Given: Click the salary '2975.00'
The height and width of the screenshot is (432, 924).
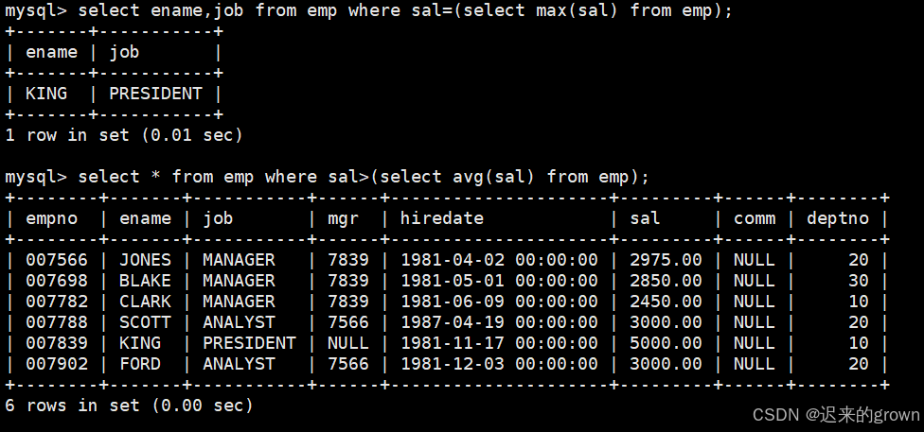Looking at the screenshot, I should (666, 260).
